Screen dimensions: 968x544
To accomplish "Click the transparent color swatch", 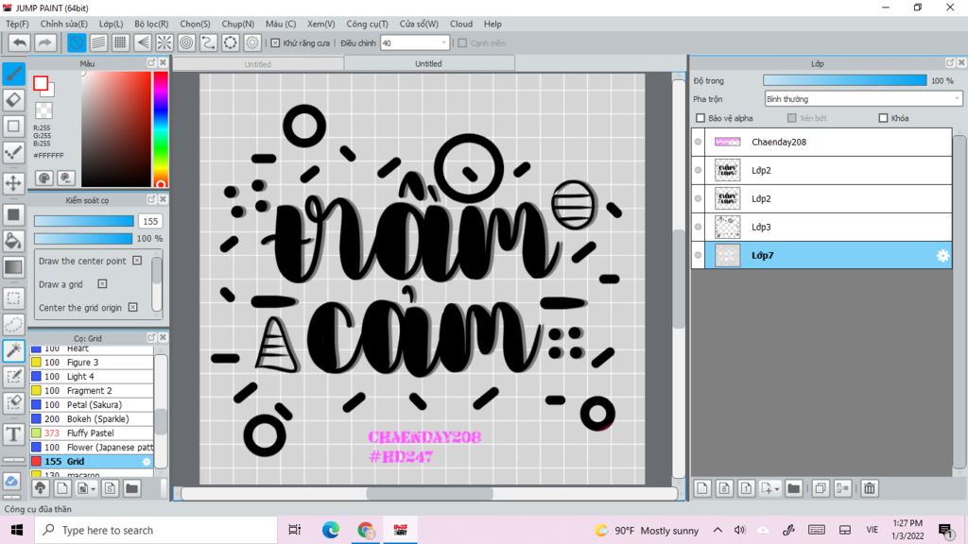I will click(43, 110).
